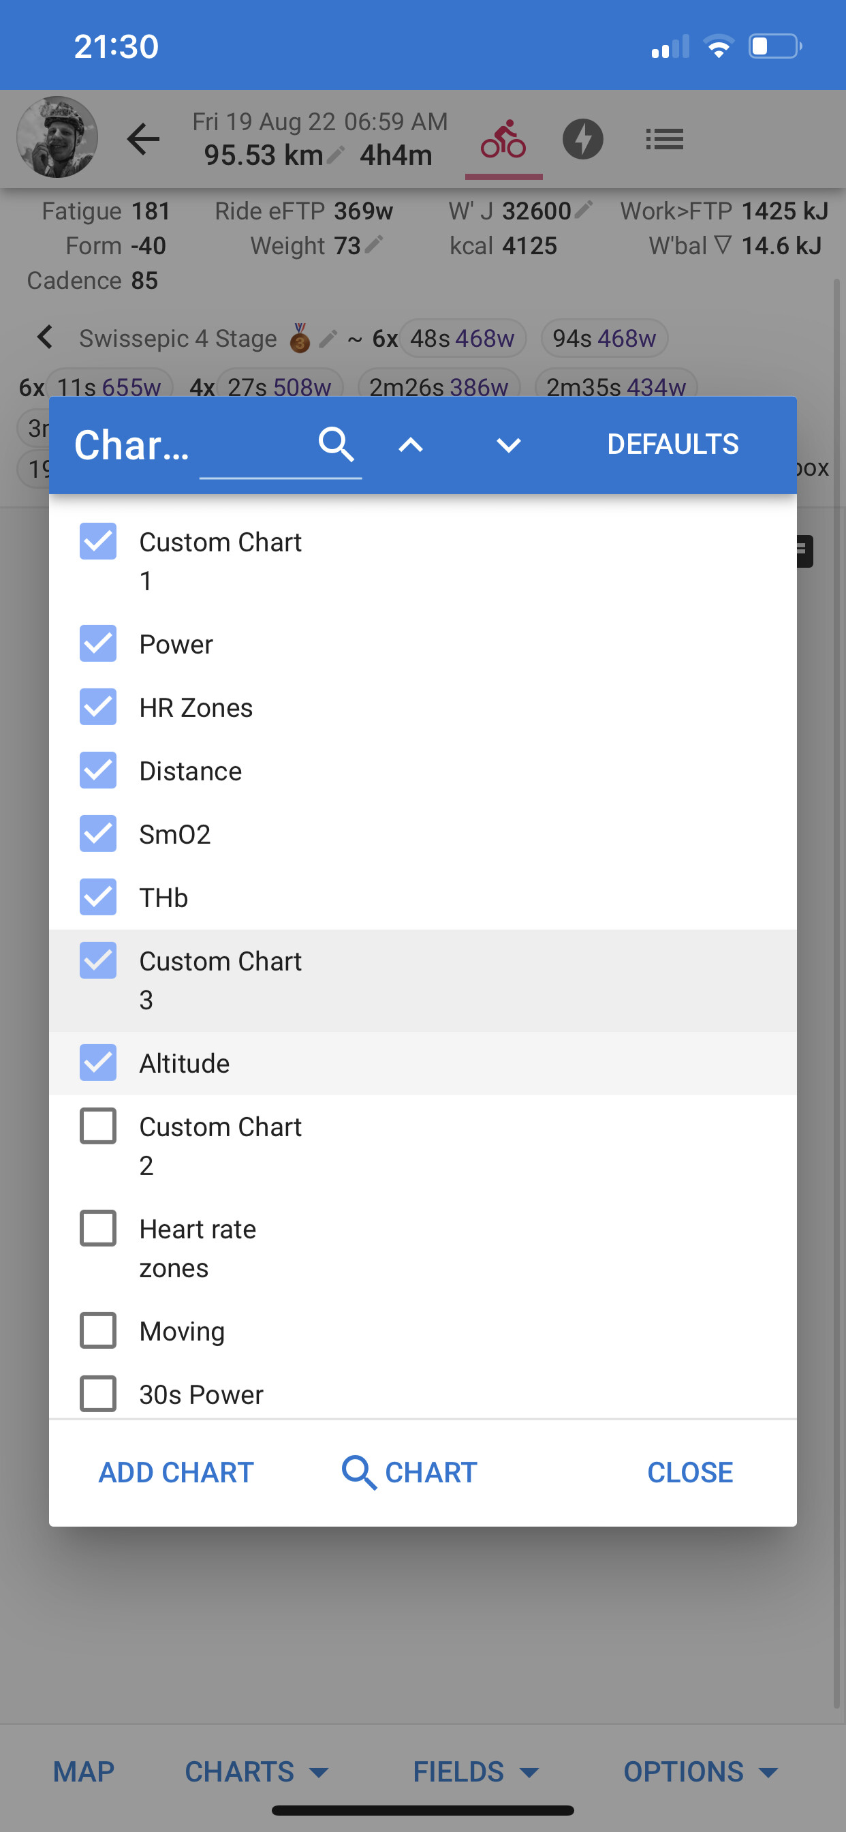Open the cycling activity tab icon
This screenshot has height=1832, width=846.
[503, 140]
